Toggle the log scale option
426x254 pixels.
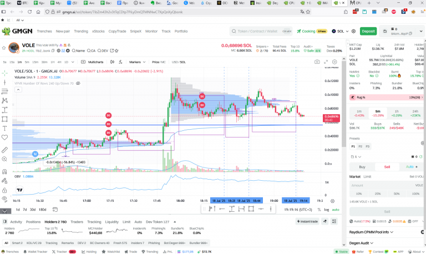[x=327, y=210]
